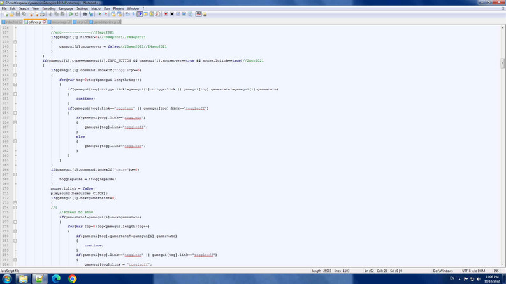Switch to the index.html tab
Viewport: 506px width, 284px height.
(x=12, y=22)
